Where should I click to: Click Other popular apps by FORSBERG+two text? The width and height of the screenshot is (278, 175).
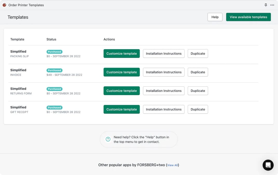pyautogui.click(x=131, y=165)
